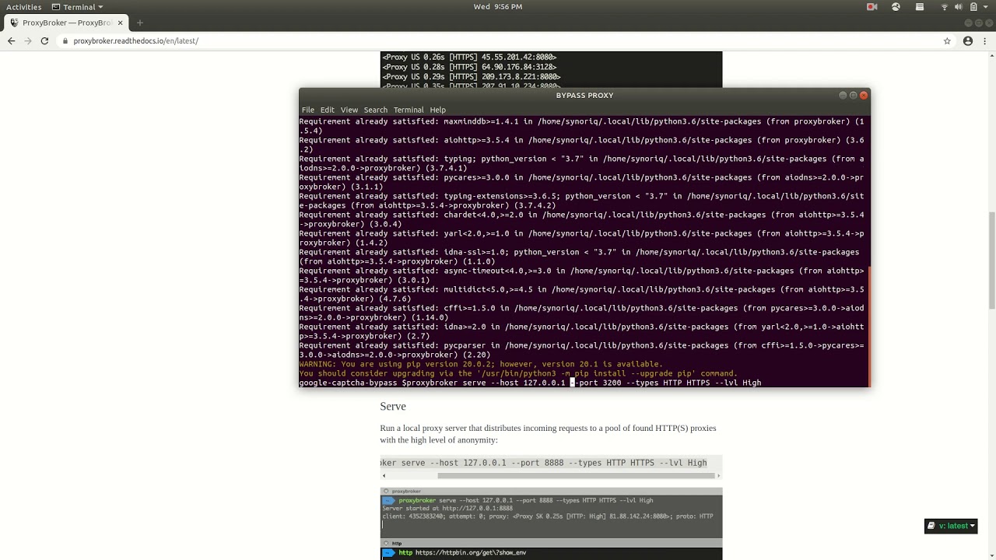
Task: Open the Edit menu in terminal
Action: point(328,110)
